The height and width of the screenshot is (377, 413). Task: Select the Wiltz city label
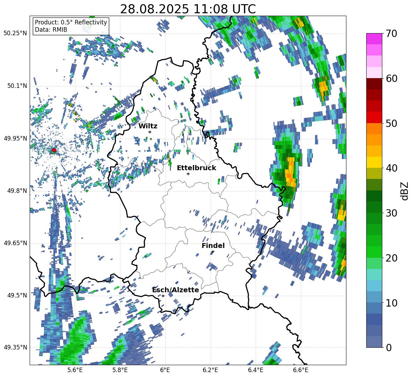coord(148,126)
